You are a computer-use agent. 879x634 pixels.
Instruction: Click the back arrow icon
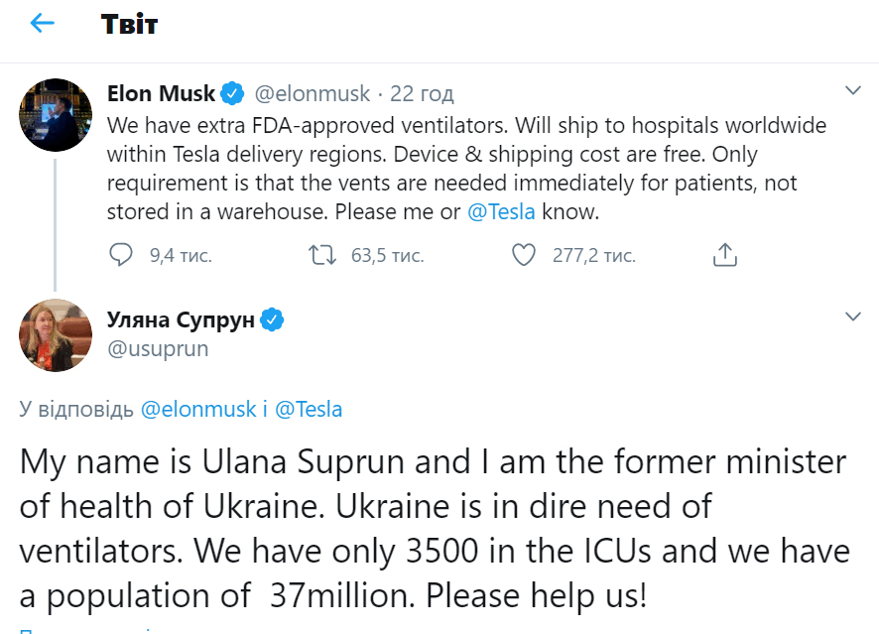43,24
